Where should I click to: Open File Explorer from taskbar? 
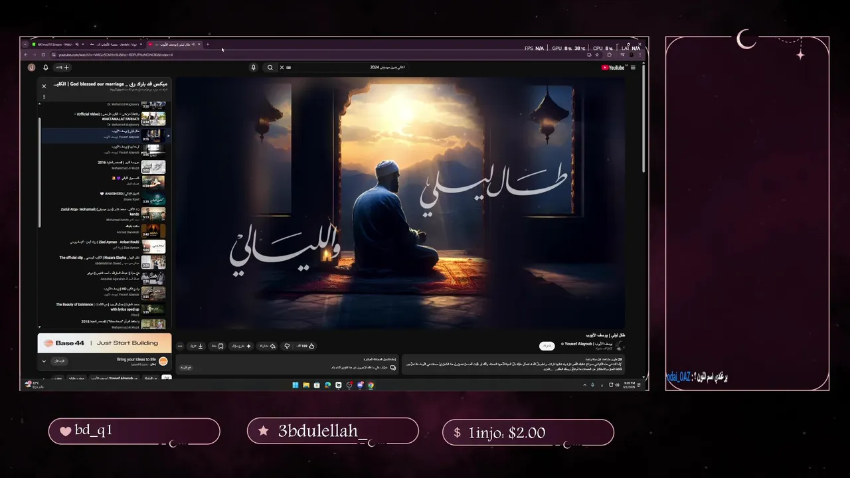(x=306, y=385)
